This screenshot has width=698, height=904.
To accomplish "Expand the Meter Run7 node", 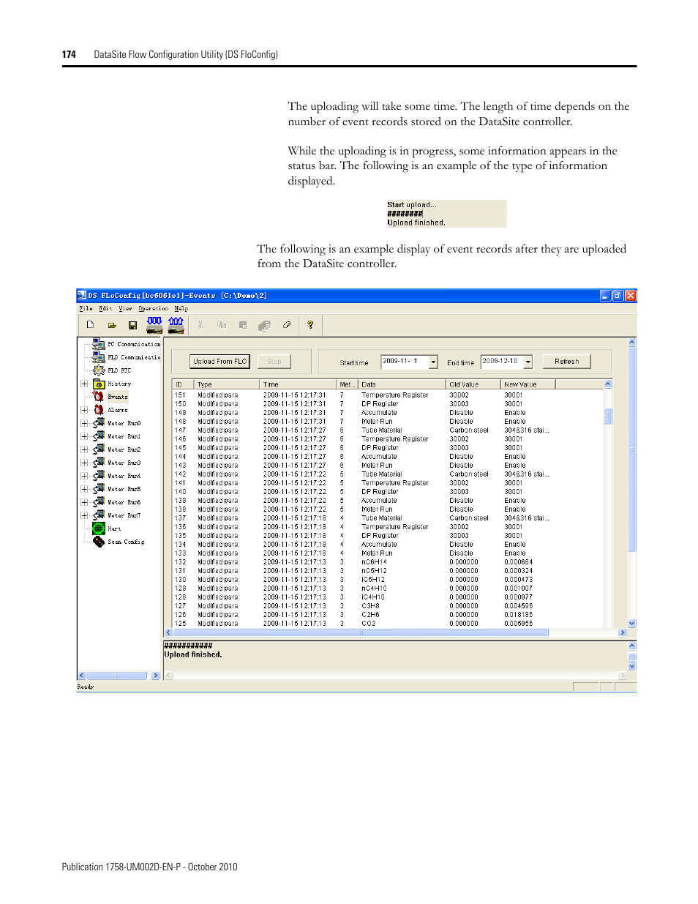I will pos(84,515).
